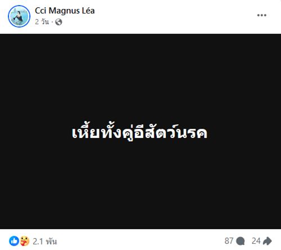View shares by clicking the 24 count
The height and width of the screenshot is (250, 281).
tap(256, 241)
